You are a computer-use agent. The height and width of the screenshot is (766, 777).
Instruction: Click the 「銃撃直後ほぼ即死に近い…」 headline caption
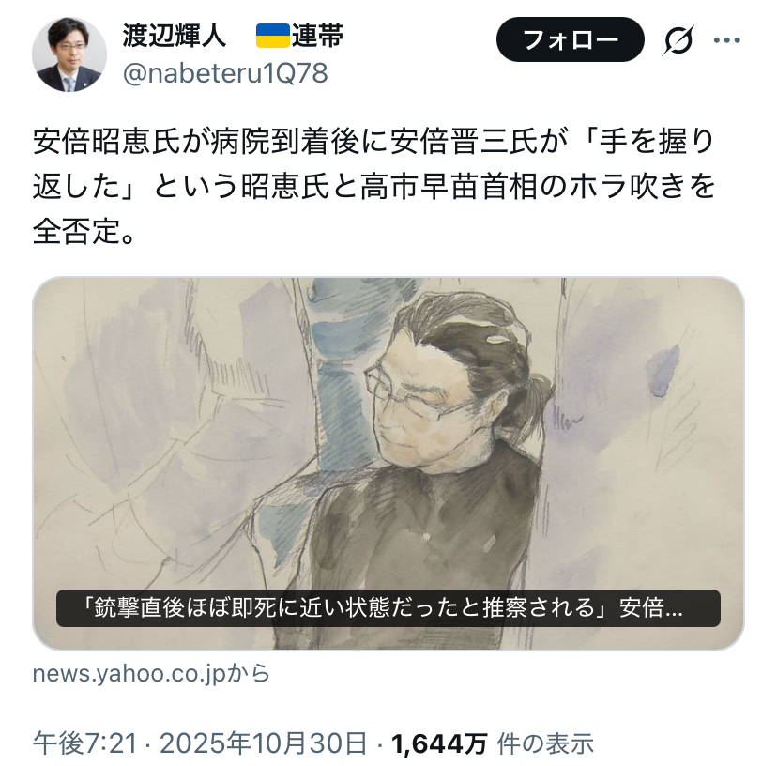(x=388, y=608)
